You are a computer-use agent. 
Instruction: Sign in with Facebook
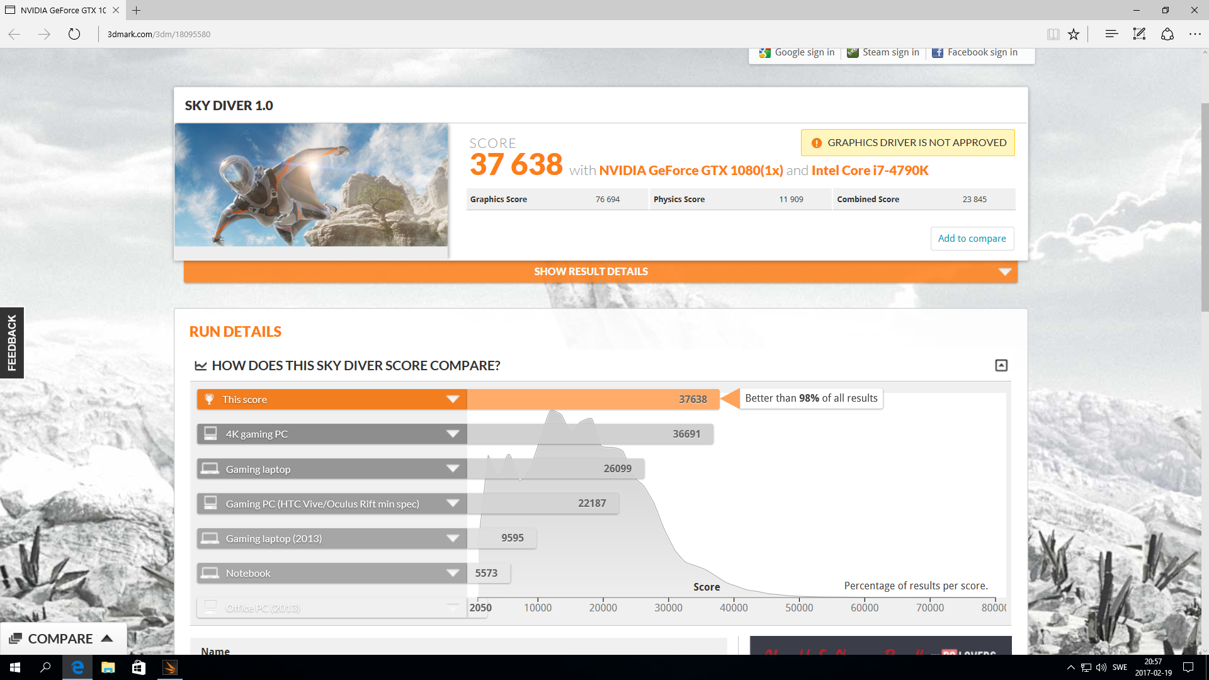click(975, 52)
